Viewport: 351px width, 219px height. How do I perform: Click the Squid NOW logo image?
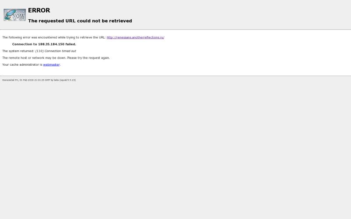[14, 15]
